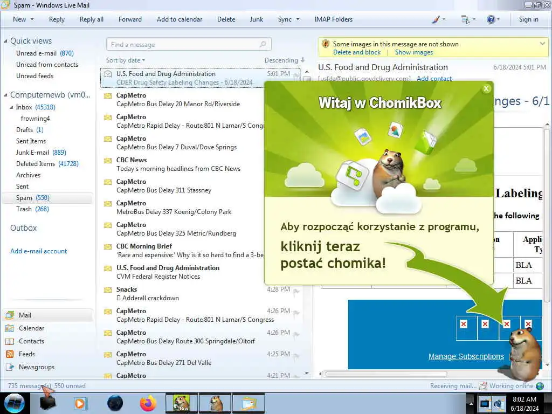Open the Feeds icon in sidebar
Viewport: 552px width, 414px height.
(10, 354)
